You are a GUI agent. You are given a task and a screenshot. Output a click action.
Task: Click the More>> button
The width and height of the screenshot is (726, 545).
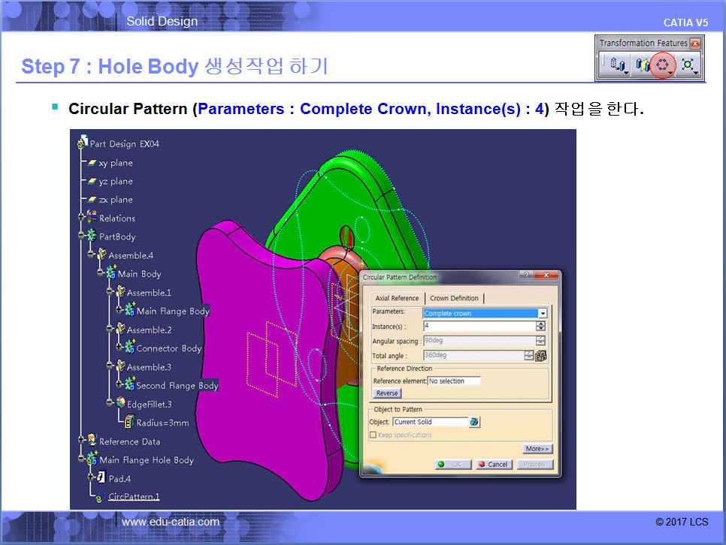click(x=537, y=449)
